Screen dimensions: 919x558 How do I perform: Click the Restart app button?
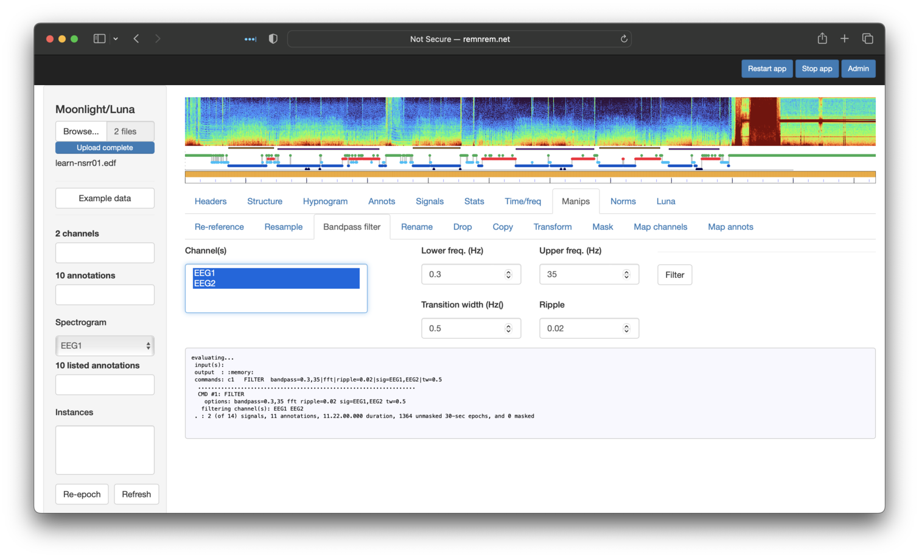766,69
